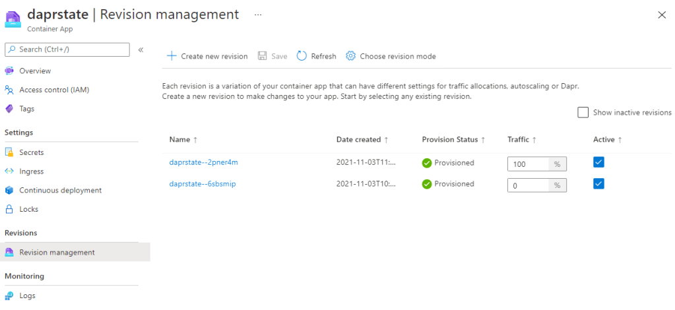Open the daprstate--6sbsmip revision link

coord(203,184)
